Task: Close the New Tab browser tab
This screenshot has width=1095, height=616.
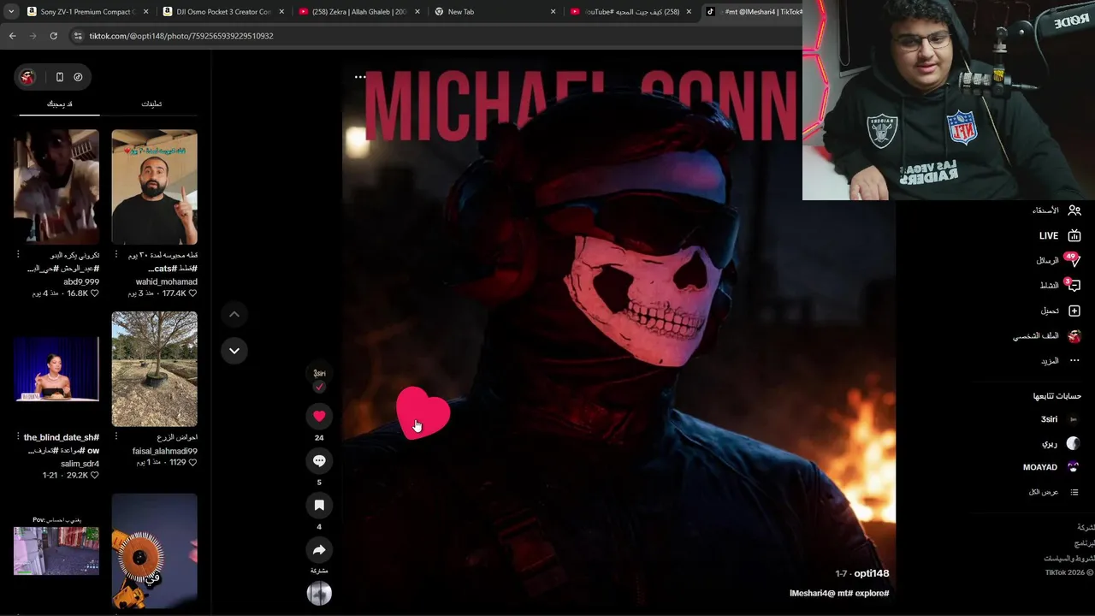Action: [553, 12]
